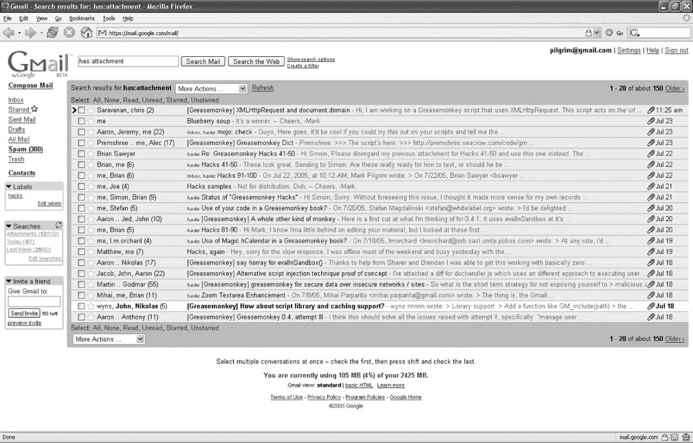Collapse the Invite a friend panel
Image resolution: width=693 pixels, height=443 pixels.
pyautogui.click(x=9, y=281)
